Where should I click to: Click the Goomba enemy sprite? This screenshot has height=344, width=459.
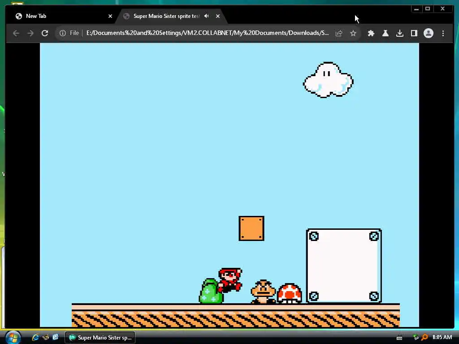click(263, 291)
